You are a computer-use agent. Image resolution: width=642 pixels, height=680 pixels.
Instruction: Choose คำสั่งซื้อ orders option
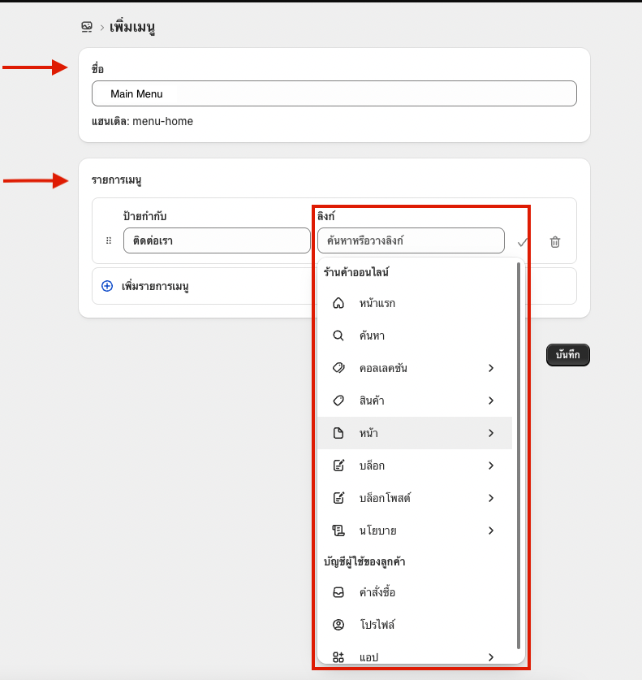point(415,592)
